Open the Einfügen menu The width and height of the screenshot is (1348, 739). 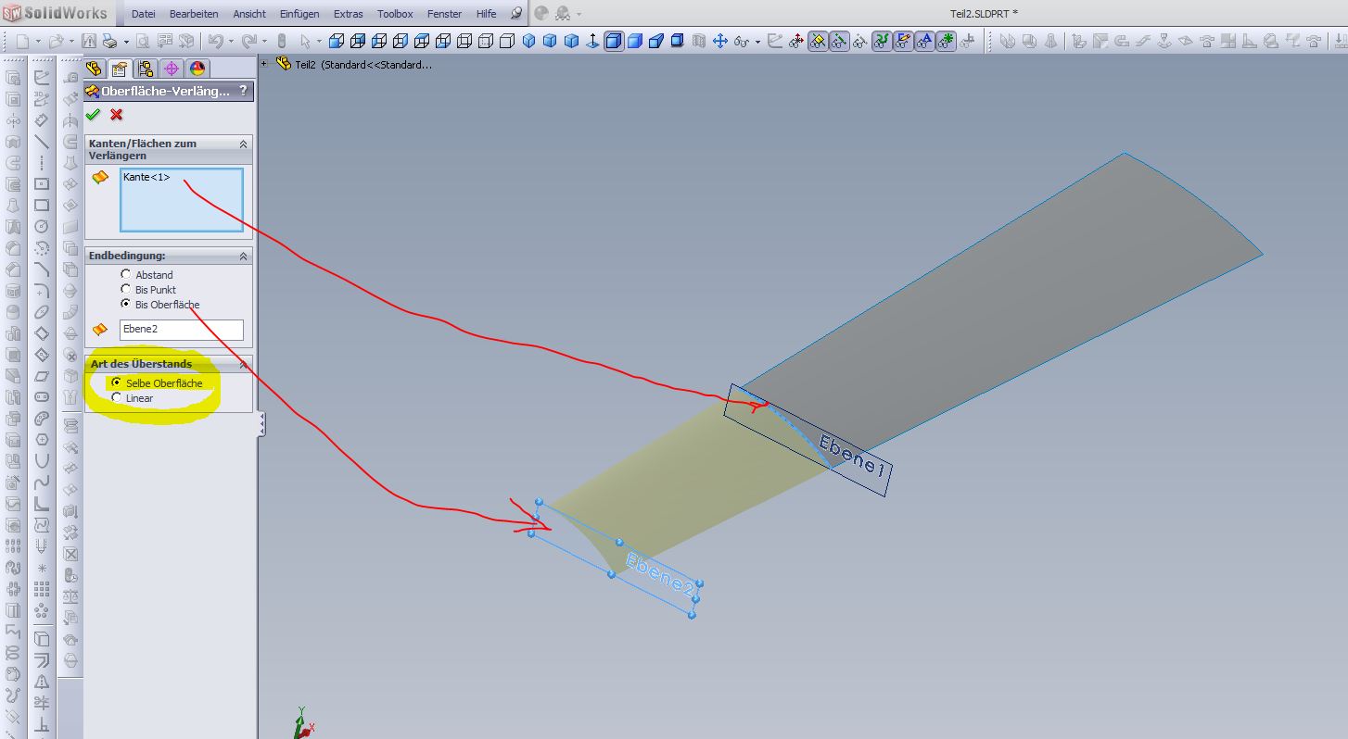point(299,14)
